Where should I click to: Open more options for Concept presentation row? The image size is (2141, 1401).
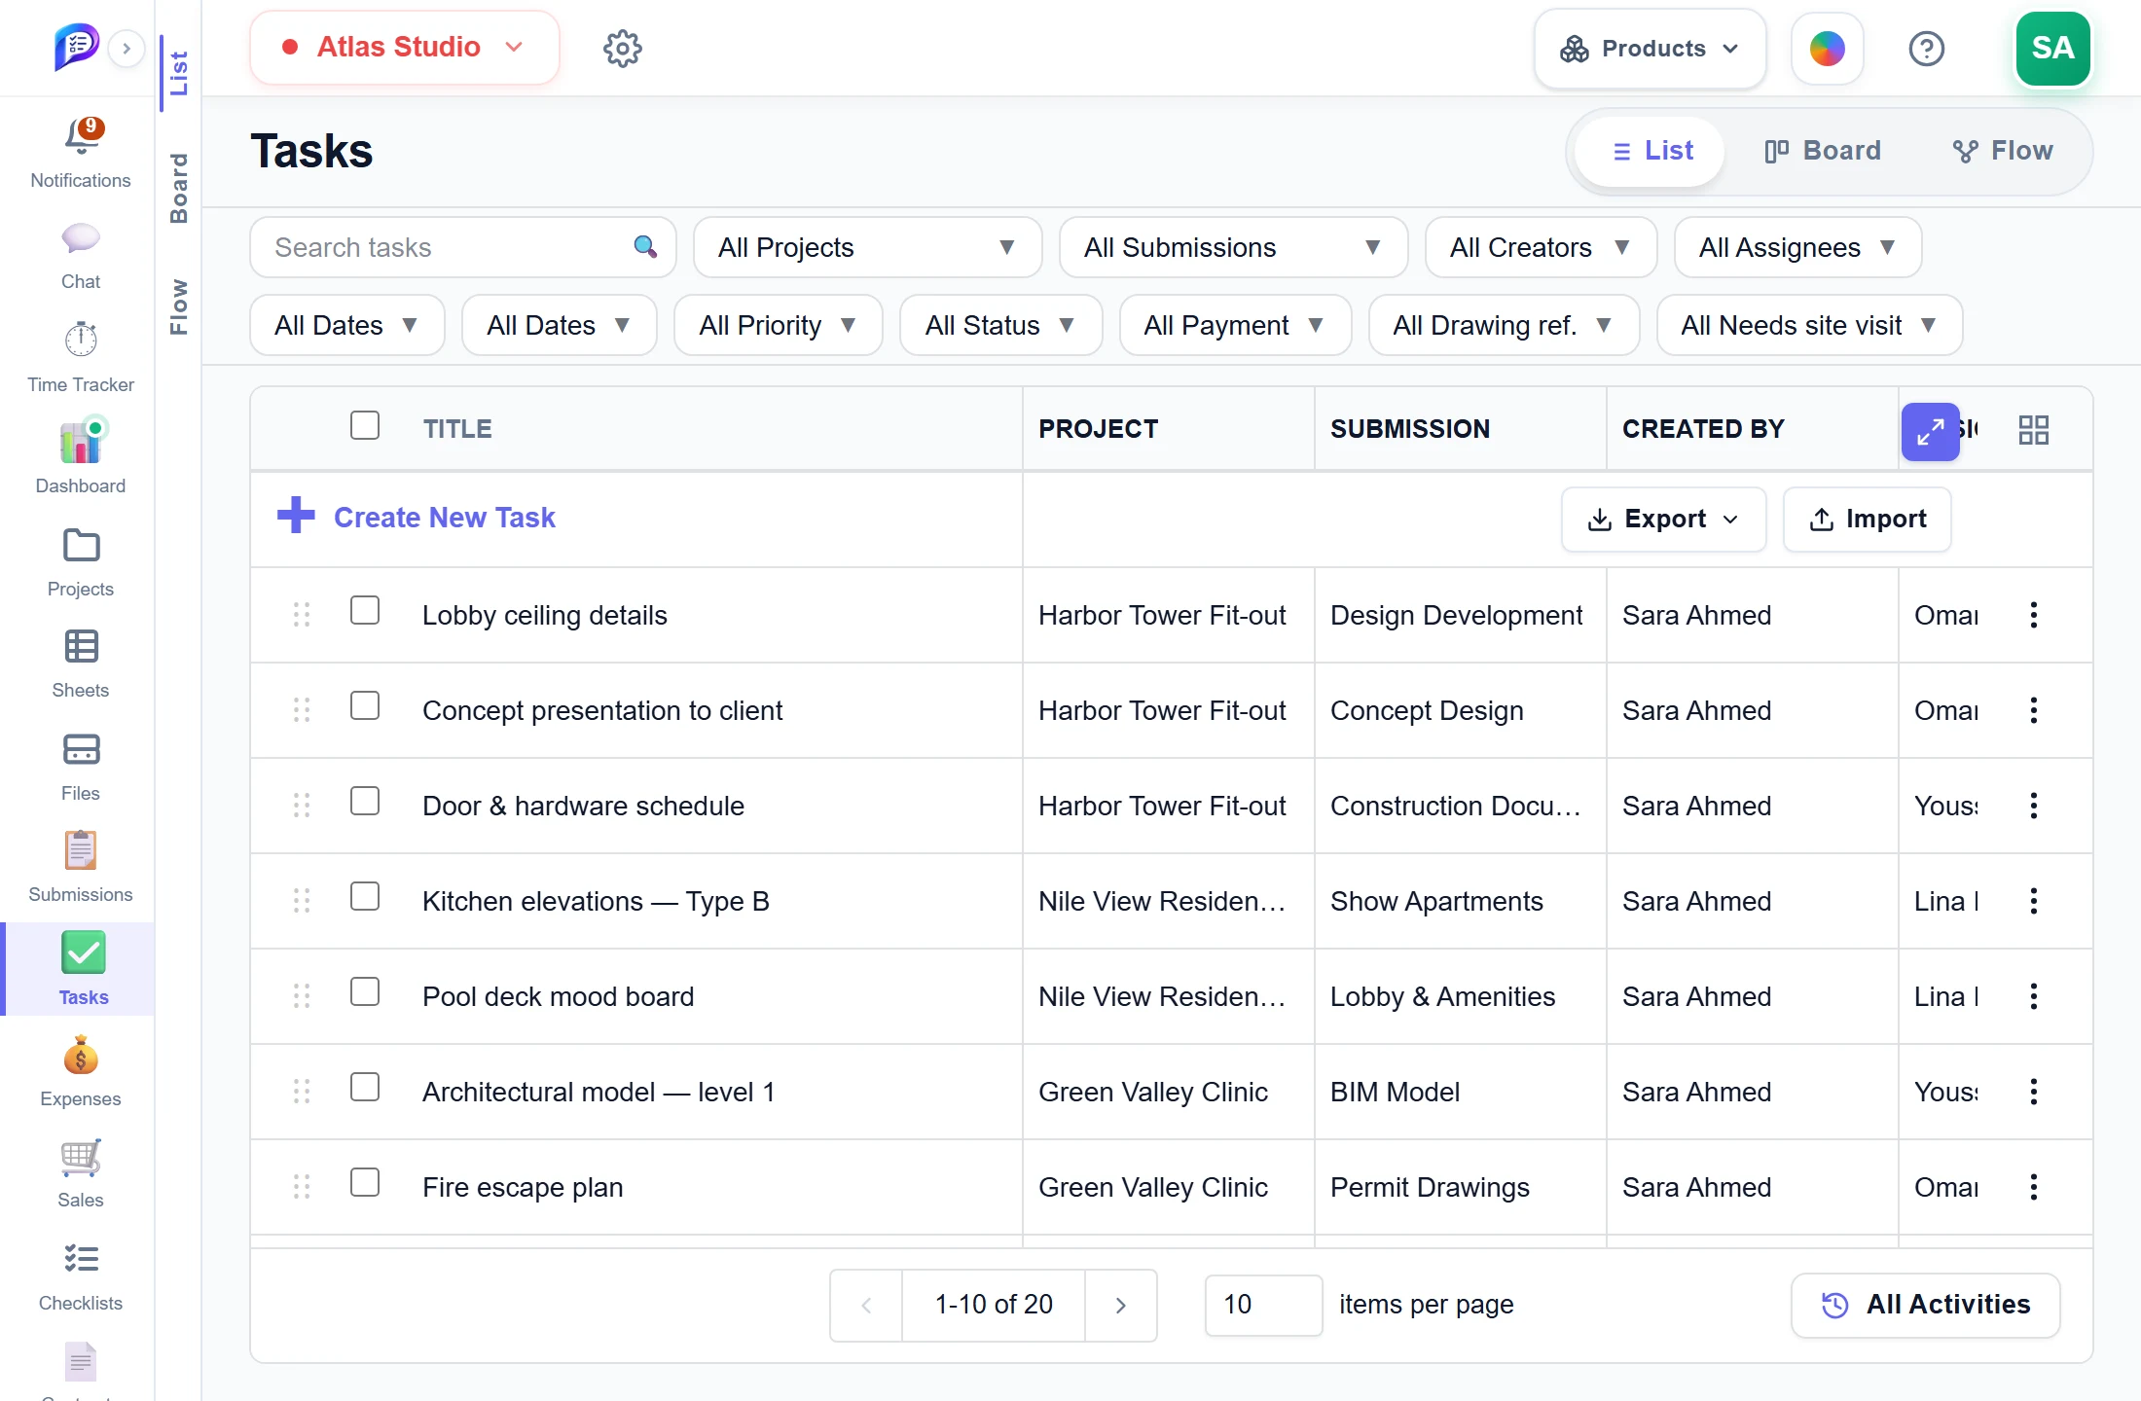(2033, 710)
